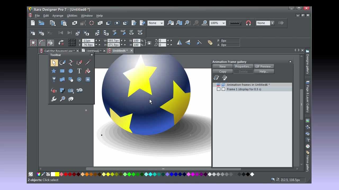Click the X position input field

(x=88, y=41)
